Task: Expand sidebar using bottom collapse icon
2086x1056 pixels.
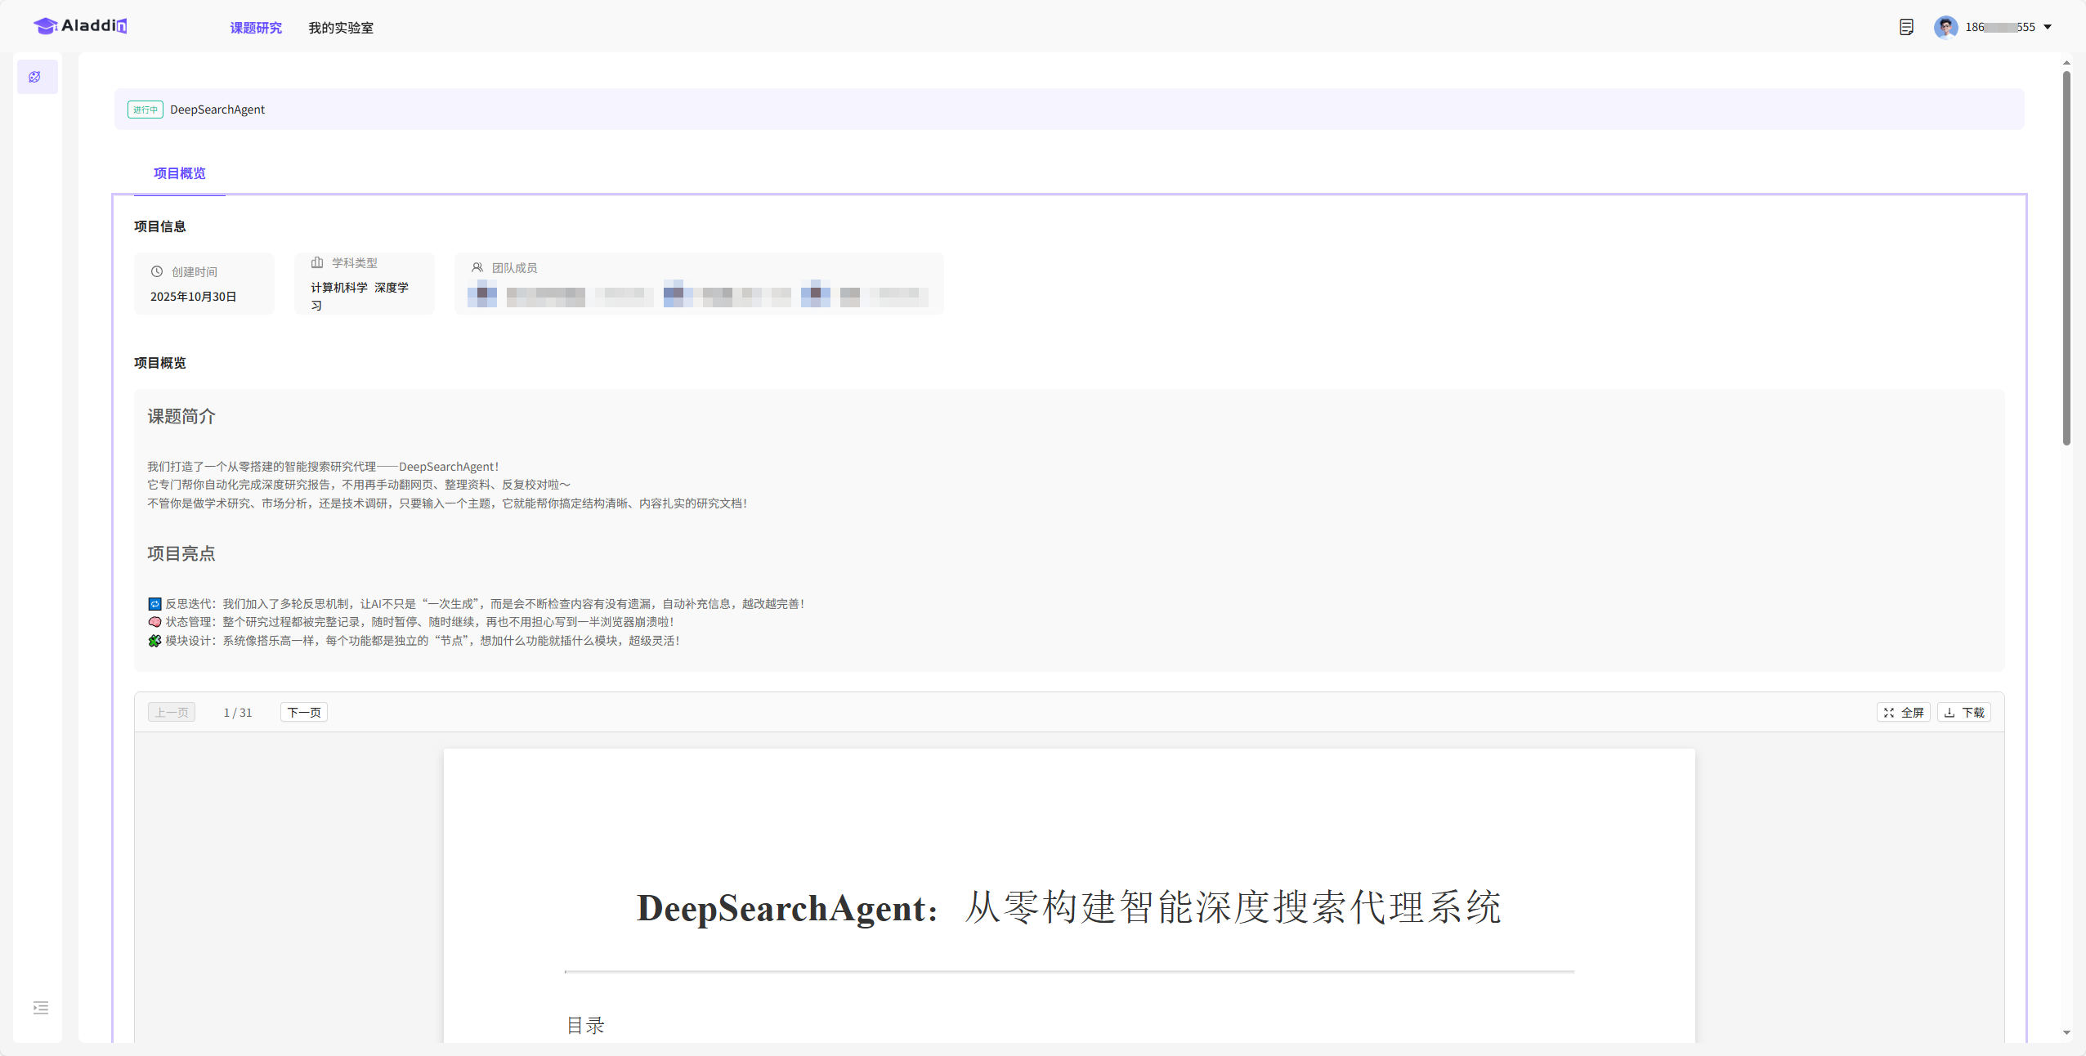Action: coord(41,1008)
